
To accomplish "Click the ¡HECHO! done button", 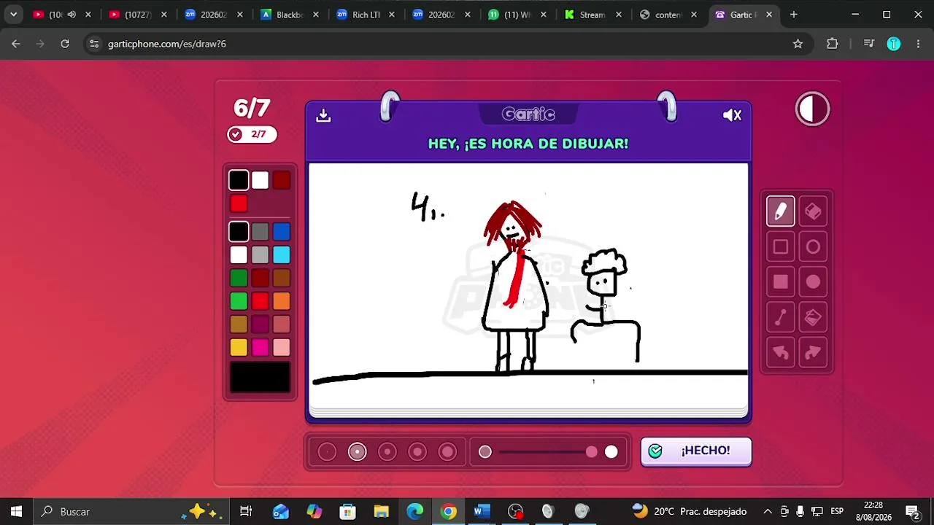I will 696,451.
